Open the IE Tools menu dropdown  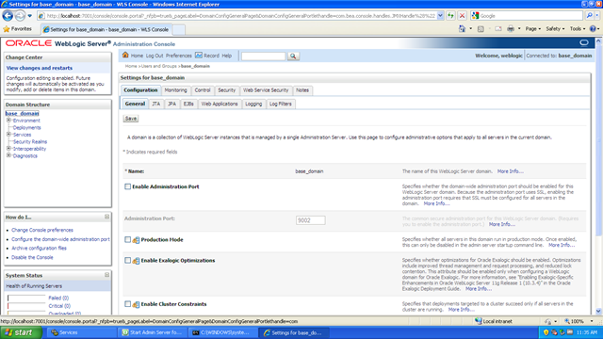pyautogui.click(x=578, y=29)
